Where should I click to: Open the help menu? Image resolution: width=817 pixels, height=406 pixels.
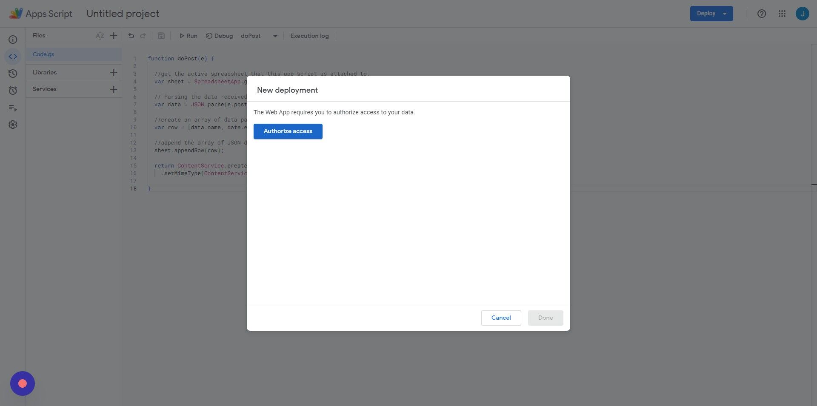tap(762, 13)
